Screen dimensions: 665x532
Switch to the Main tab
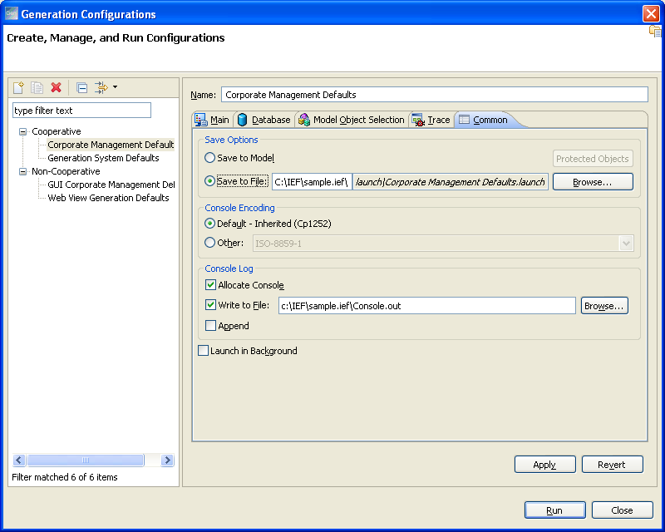(x=215, y=119)
